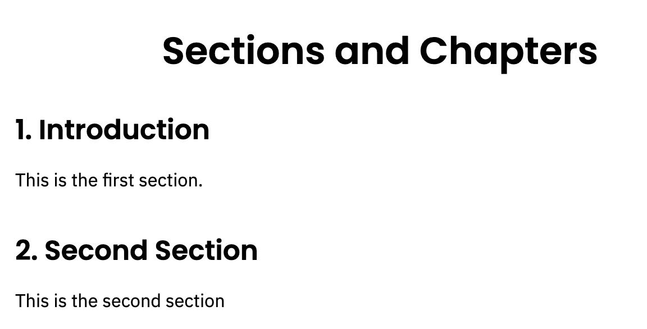Screen dimensions: 647x329
Task: Click the word "the" in the first paragraph
Action: pyautogui.click(x=84, y=181)
